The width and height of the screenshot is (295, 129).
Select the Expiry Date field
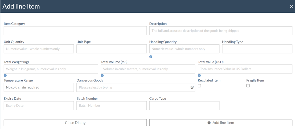pyautogui.click(x=39, y=106)
